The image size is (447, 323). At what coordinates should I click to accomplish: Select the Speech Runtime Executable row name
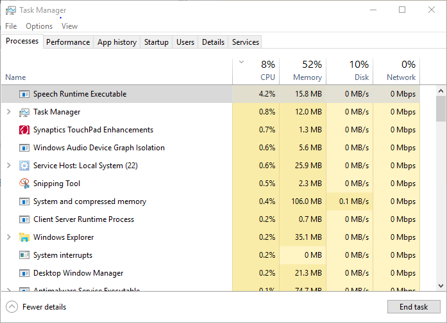(80, 94)
